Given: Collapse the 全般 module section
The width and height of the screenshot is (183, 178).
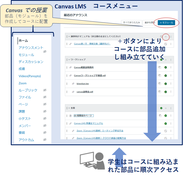Looking at the screenshot, I should [x=69, y=108].
